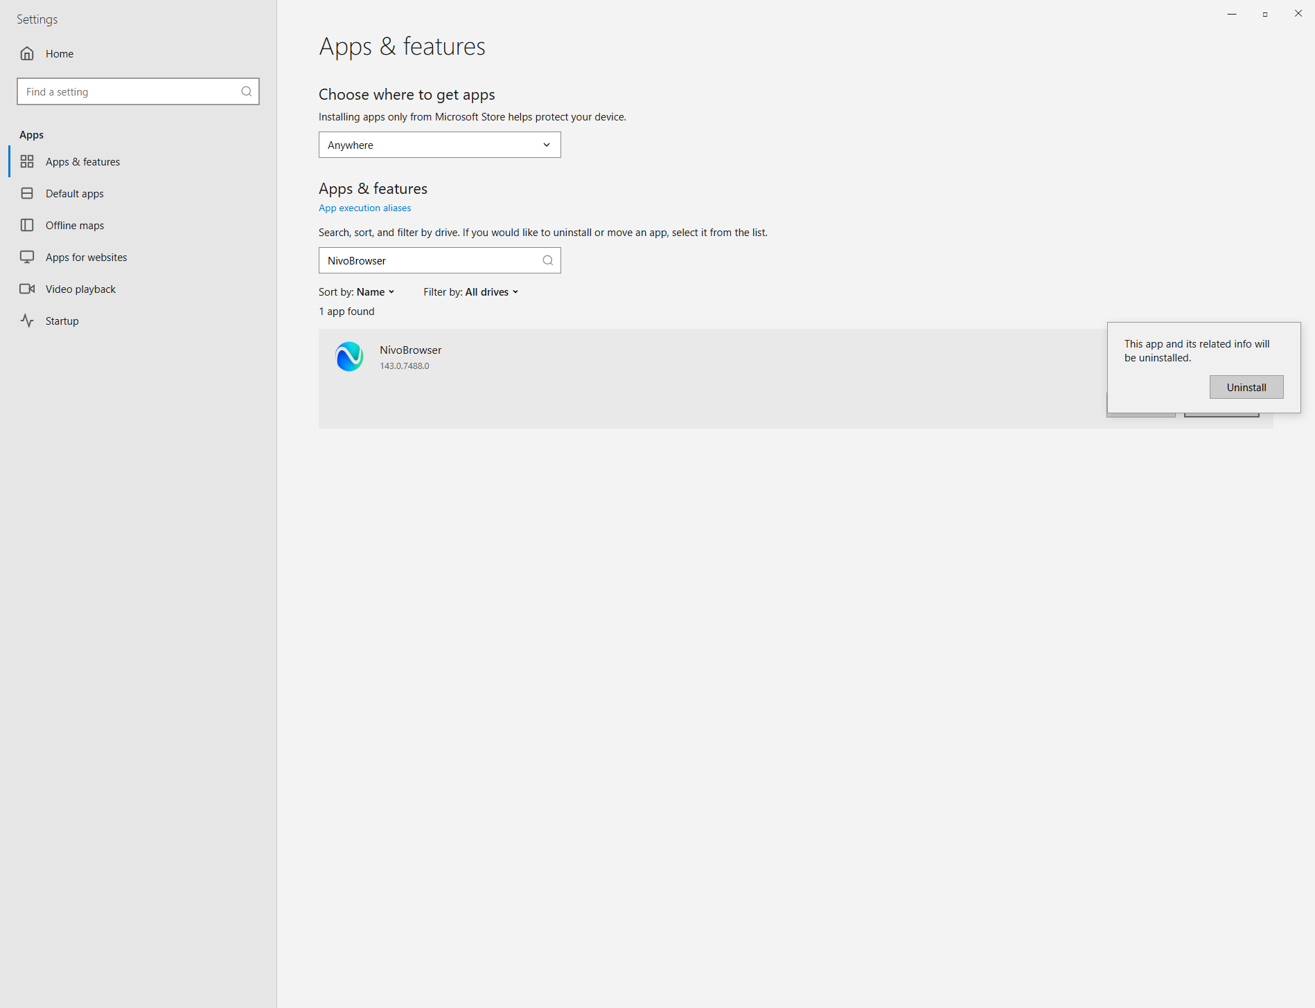Click the Offline maps sidebar icon

[x=27, y=225]
